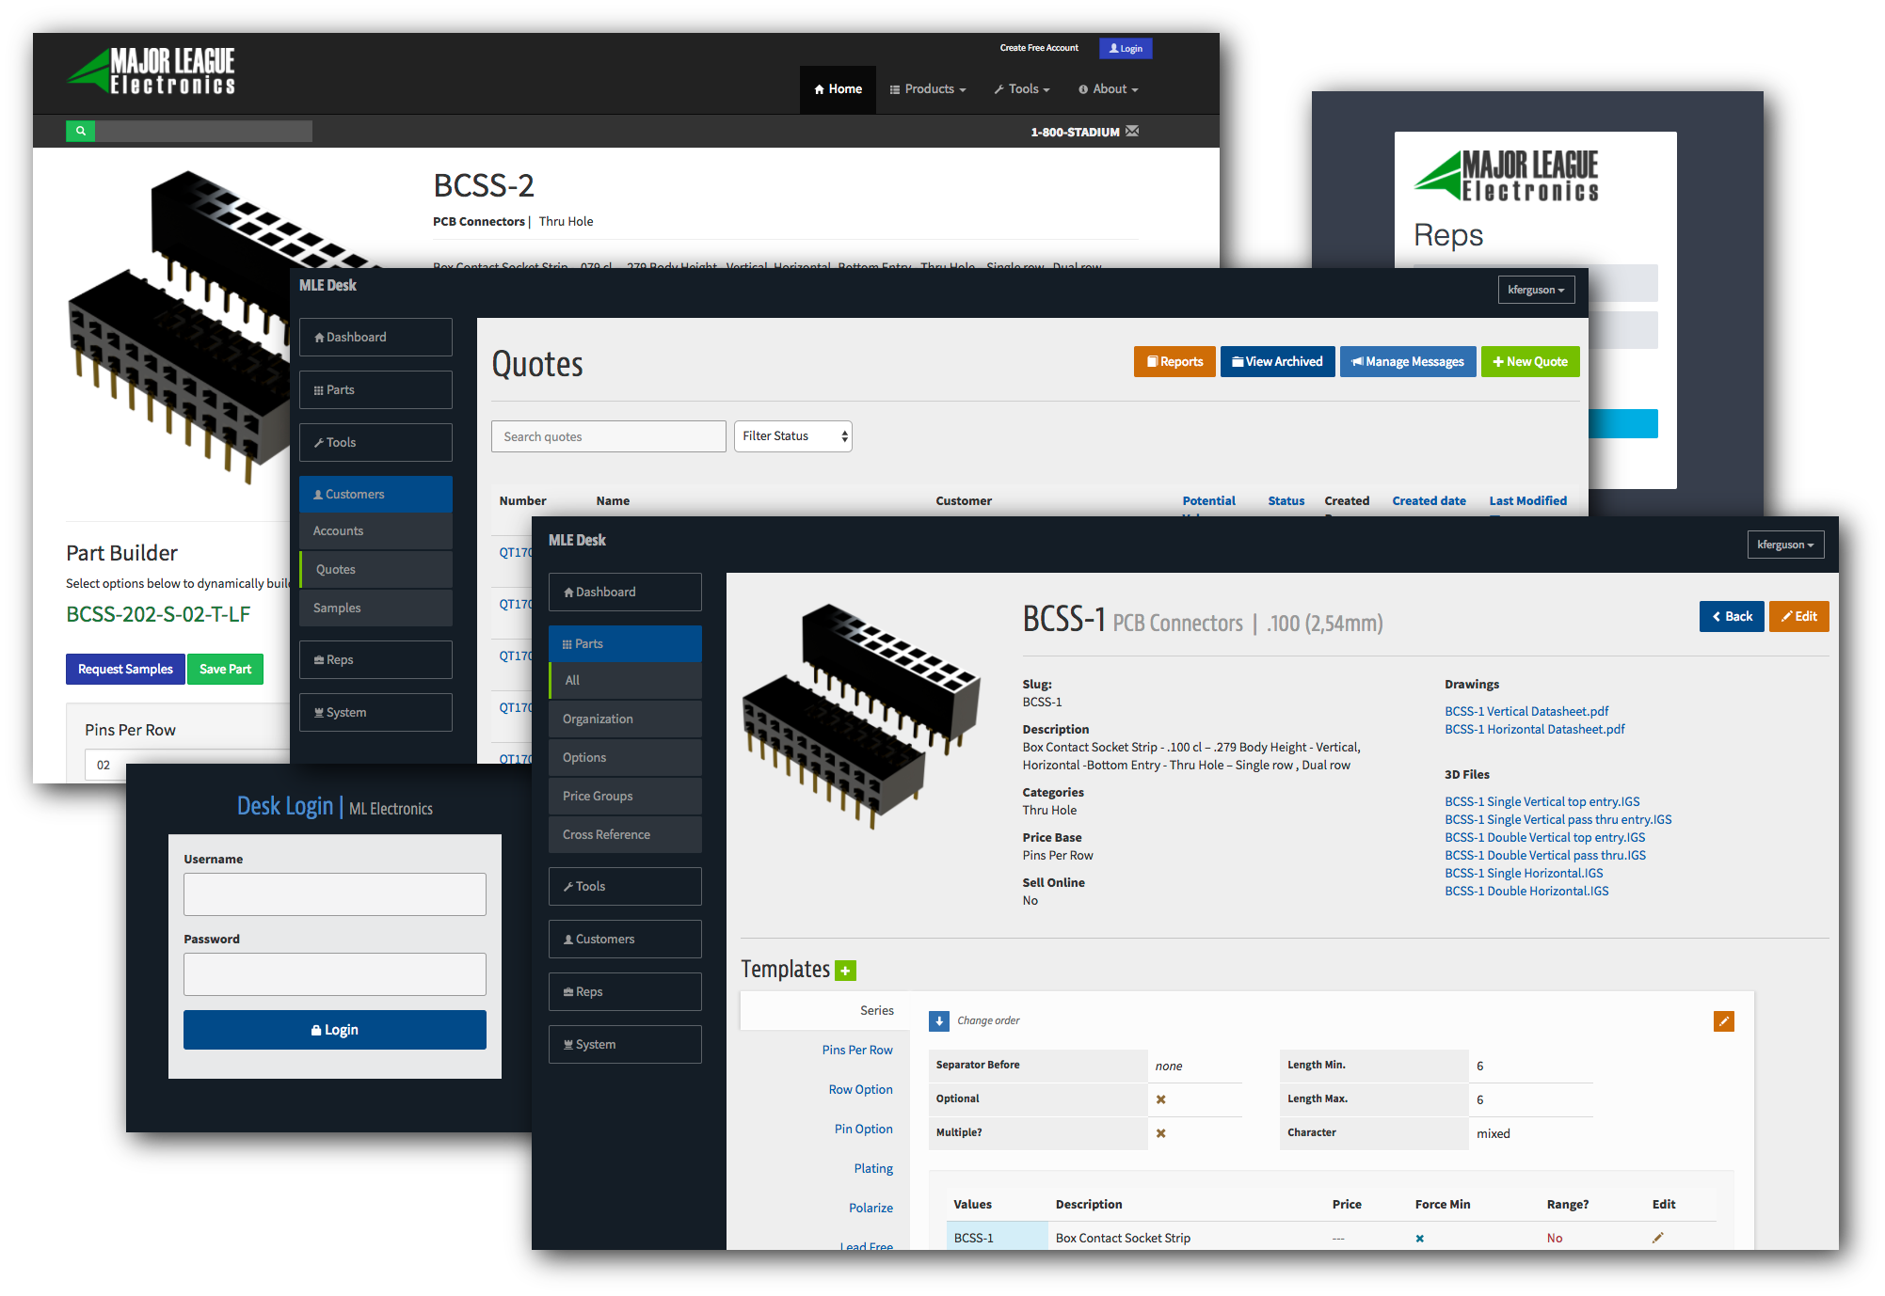Viewport: 1885px width, 1296px height.
Task: Sort quotes by Last Modified column
Action: coord(1527,501)
